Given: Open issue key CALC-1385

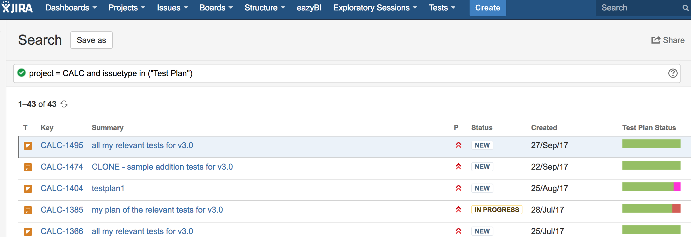Looking at the screenshot, I should [x=62, y=210].
